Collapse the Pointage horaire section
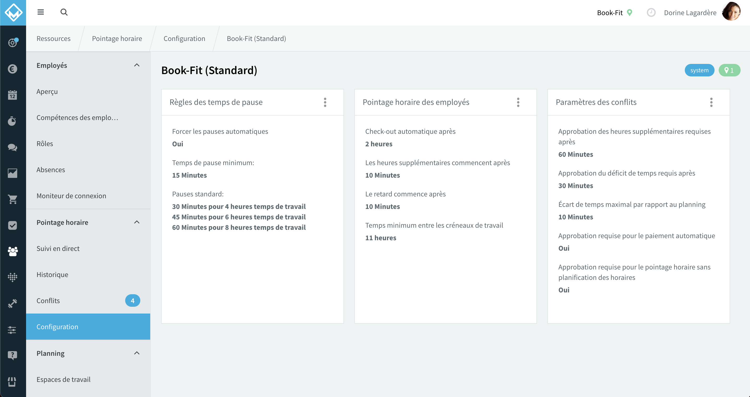This screenshot has height=397, width=750. point(137,222)
